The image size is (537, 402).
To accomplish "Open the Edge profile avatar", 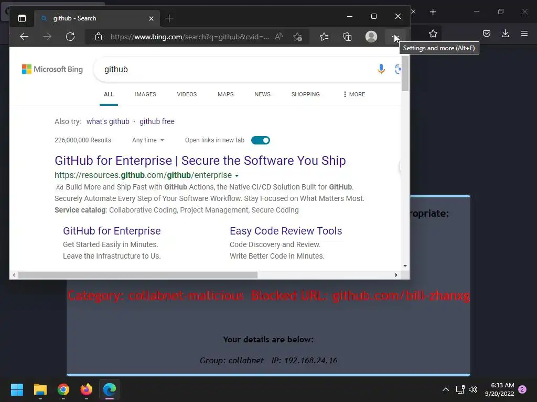I will (371, 37).
